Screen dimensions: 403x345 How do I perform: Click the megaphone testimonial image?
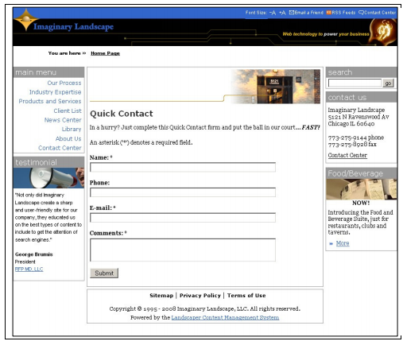click(48, 178)
